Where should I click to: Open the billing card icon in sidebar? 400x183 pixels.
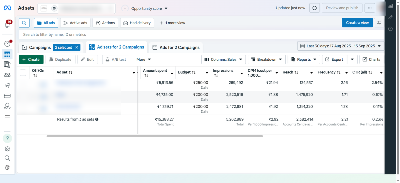pos(7,96)
